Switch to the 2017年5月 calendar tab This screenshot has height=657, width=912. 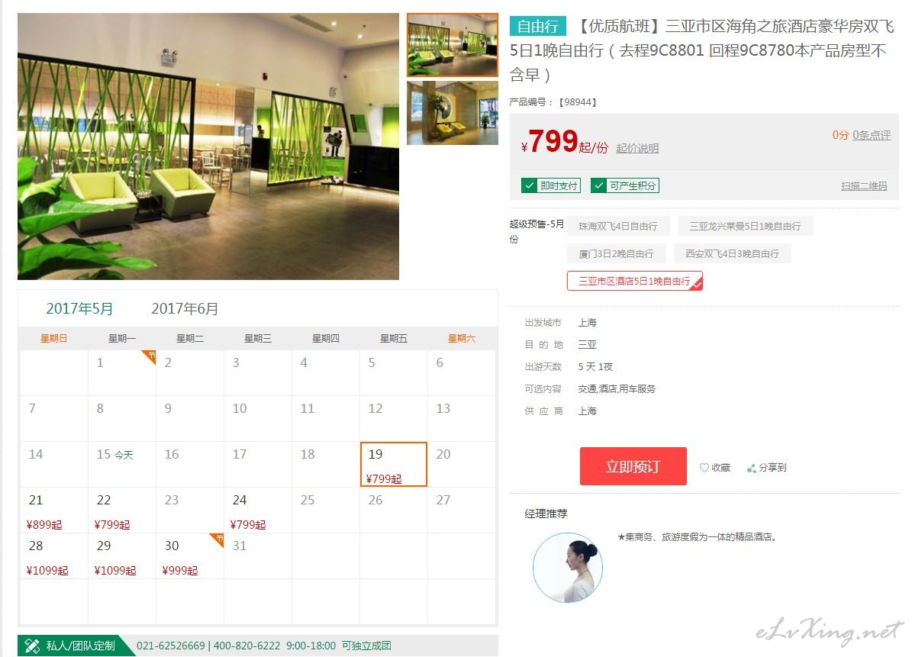coord(79,309)
